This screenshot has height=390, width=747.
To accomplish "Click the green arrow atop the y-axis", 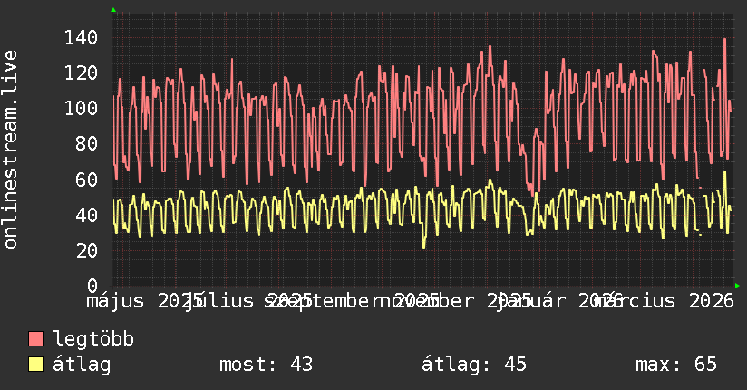I will pyautogui.click(x=113, y=10).
